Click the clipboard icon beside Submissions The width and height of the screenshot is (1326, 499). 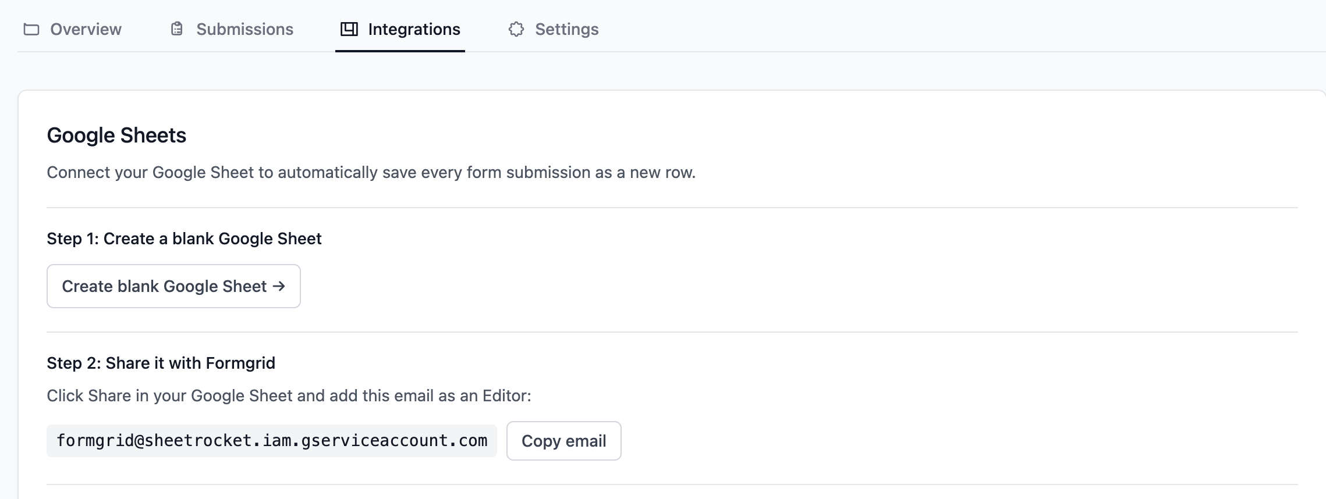pyautogui.click(x=176, y=29)
